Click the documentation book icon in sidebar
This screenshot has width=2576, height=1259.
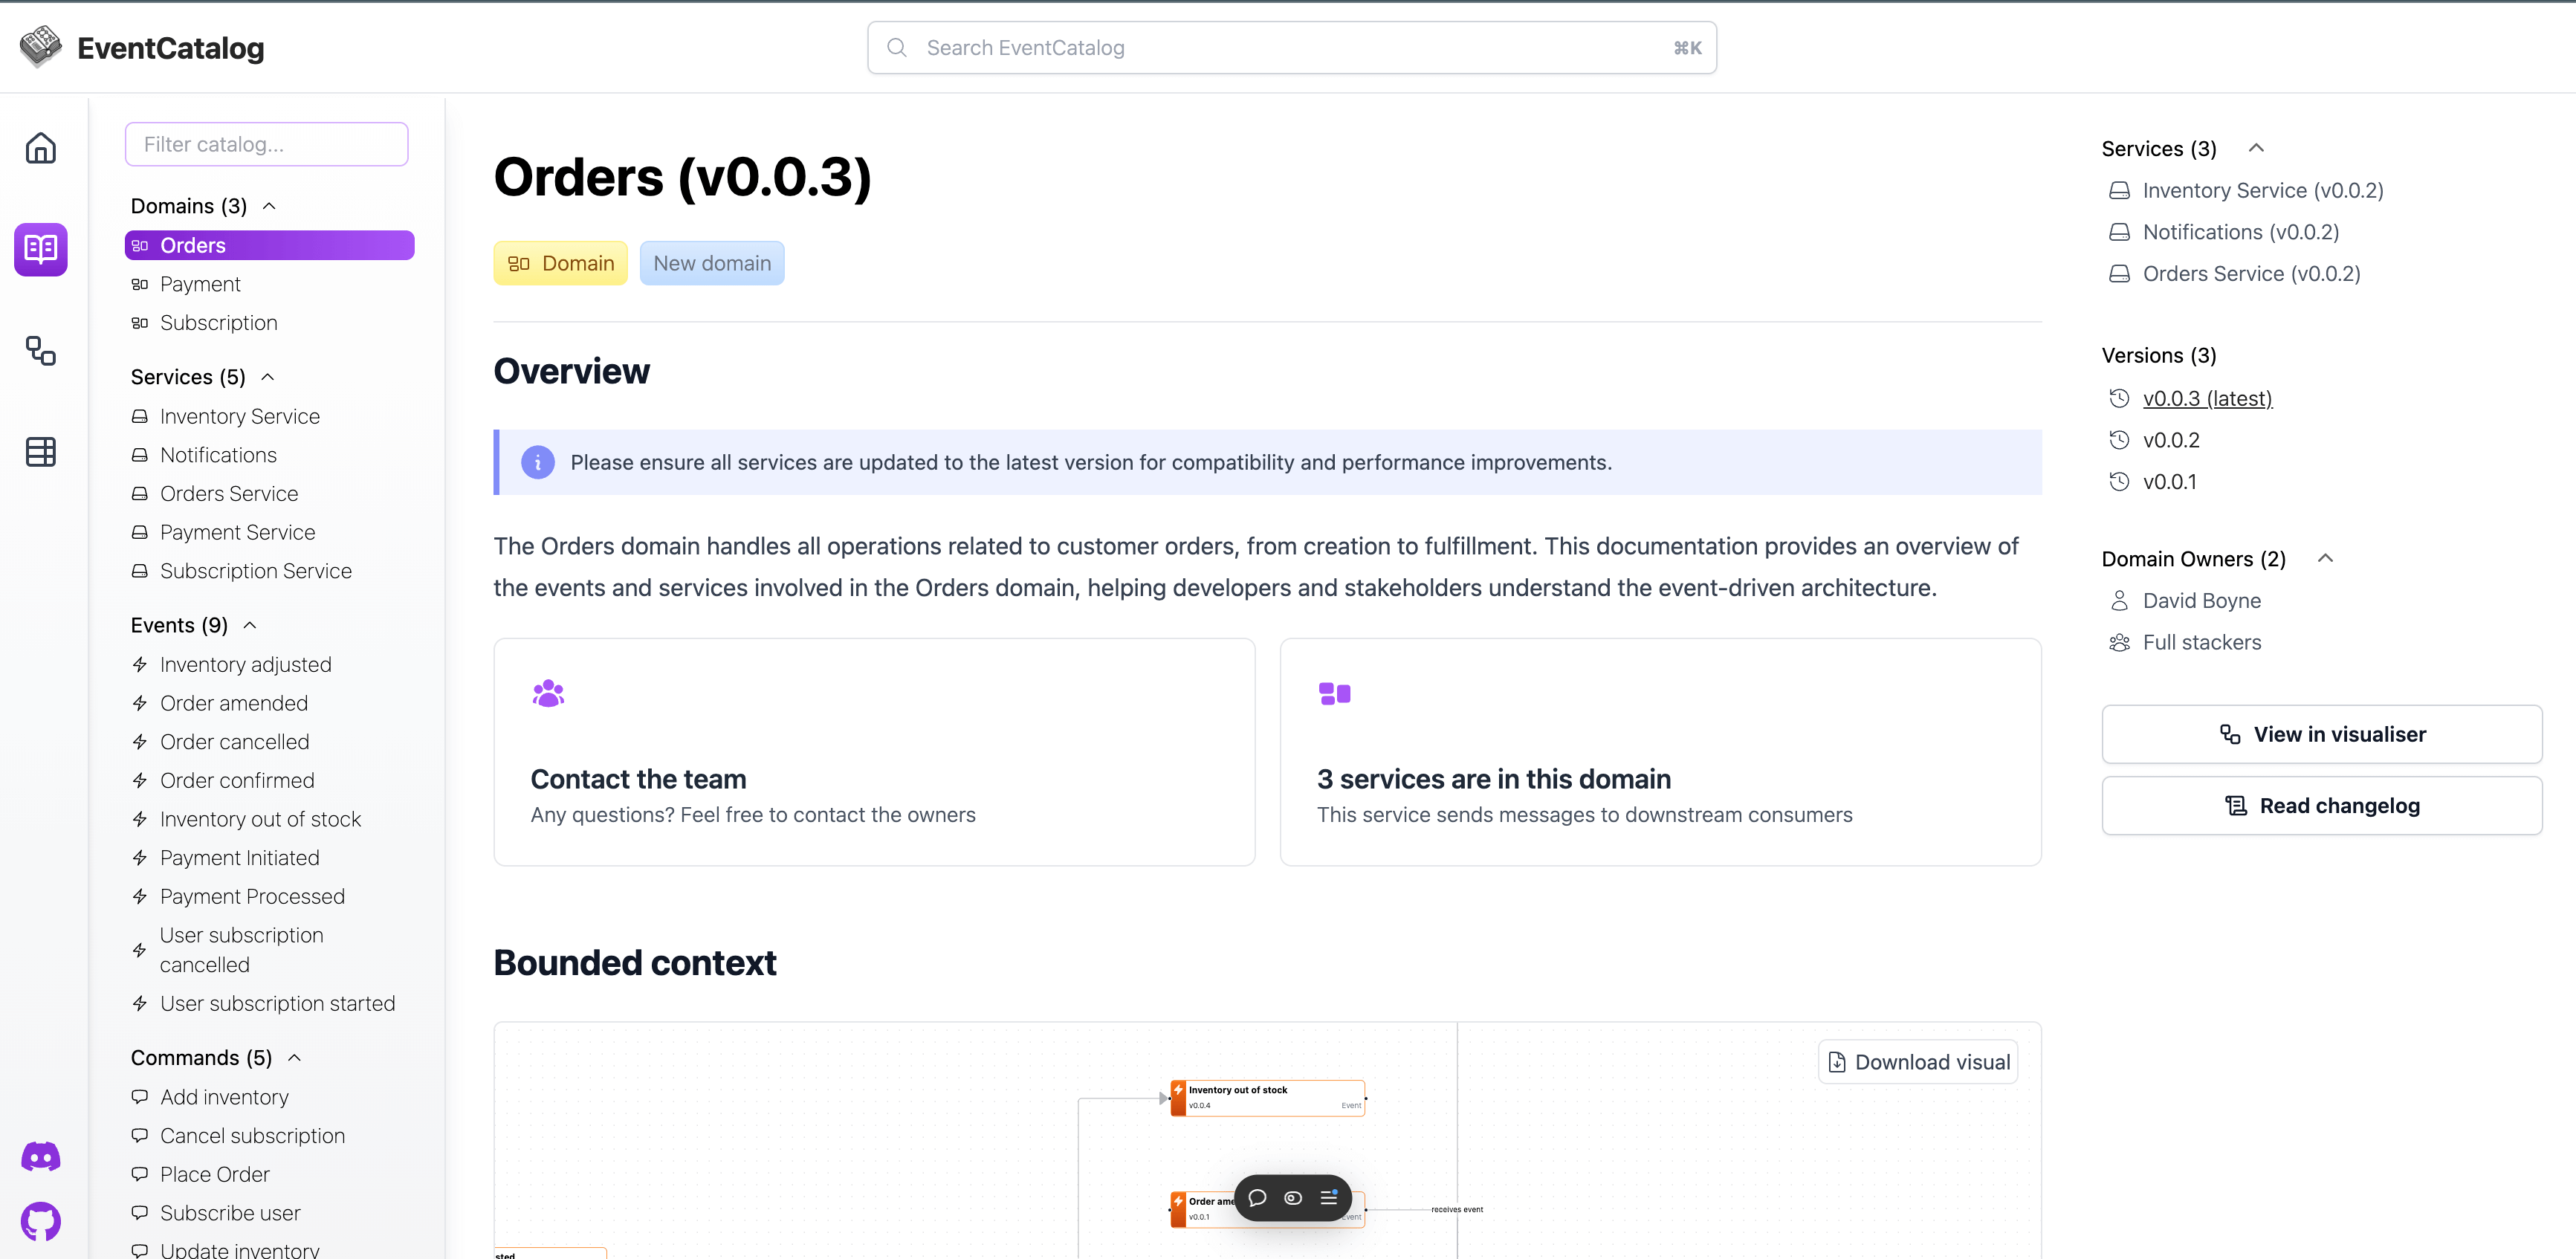click(41, 249)
